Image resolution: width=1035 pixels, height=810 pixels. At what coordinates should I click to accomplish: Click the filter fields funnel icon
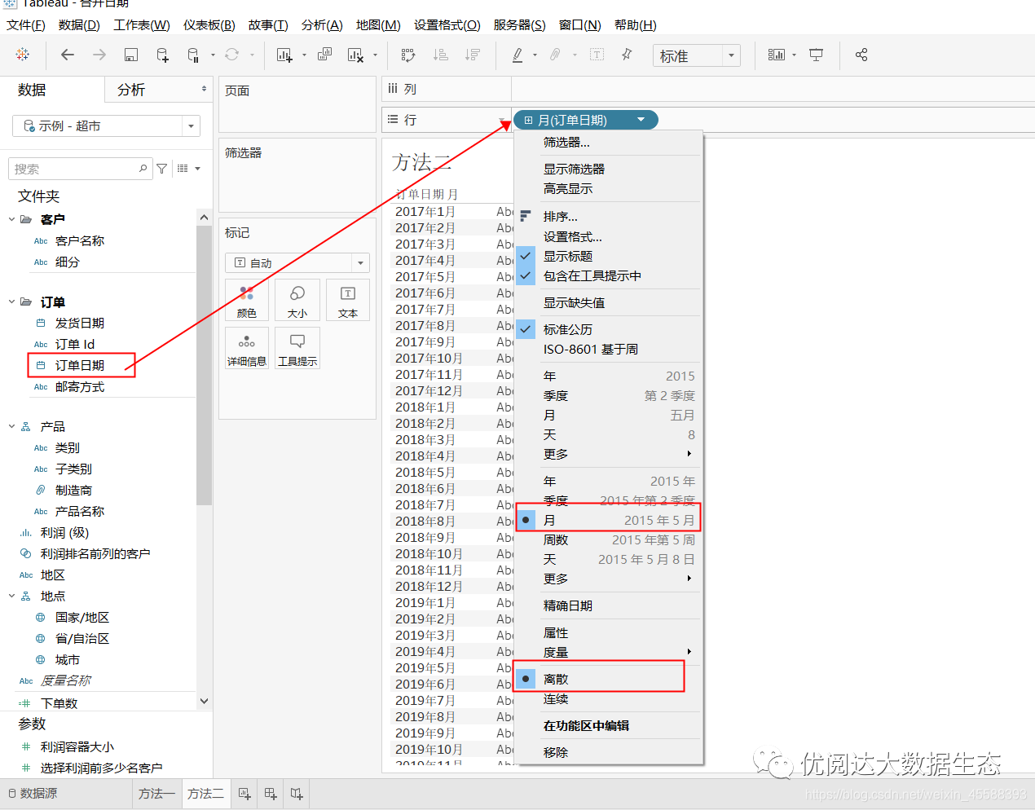162,169
